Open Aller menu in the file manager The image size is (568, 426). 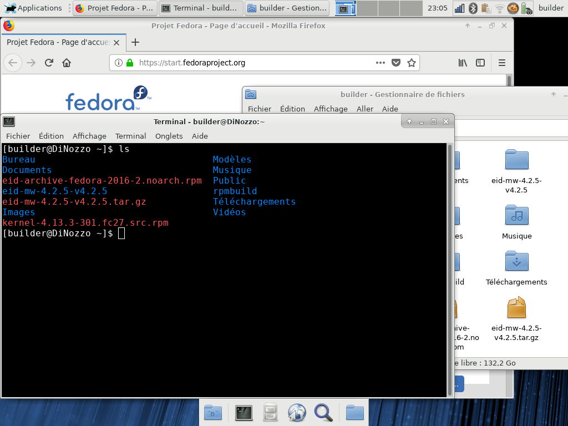pyautogui.click(x=365, y=109)
